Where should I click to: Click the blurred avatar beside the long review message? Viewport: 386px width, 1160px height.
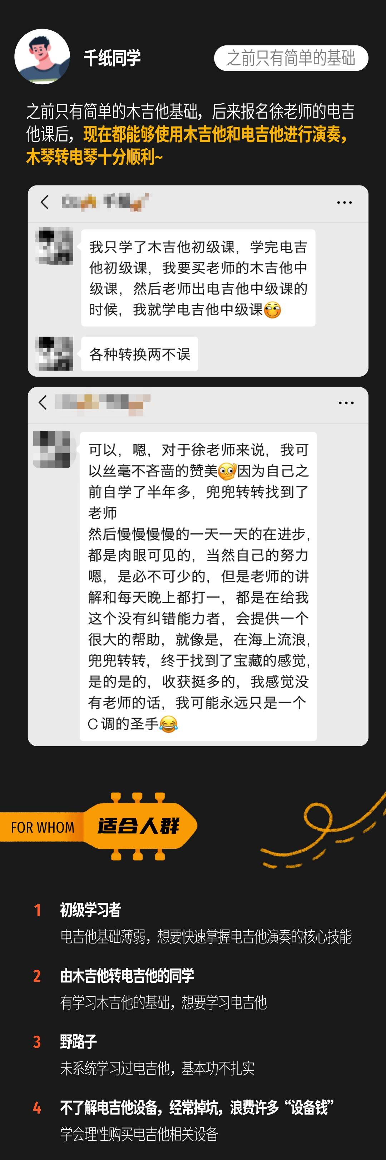(51, 449)
